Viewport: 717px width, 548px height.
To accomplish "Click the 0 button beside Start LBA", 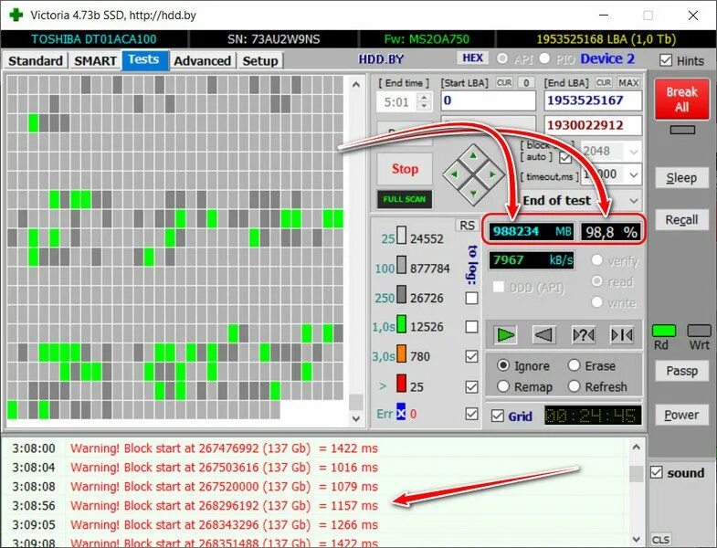I will tap(526, 82).
